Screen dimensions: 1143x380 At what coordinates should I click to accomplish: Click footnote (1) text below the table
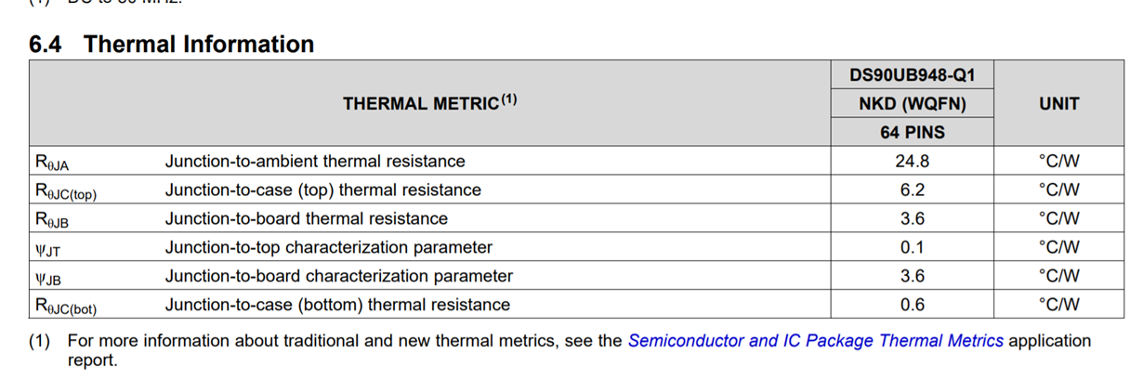pyautogui.click(x=344, y=341)
